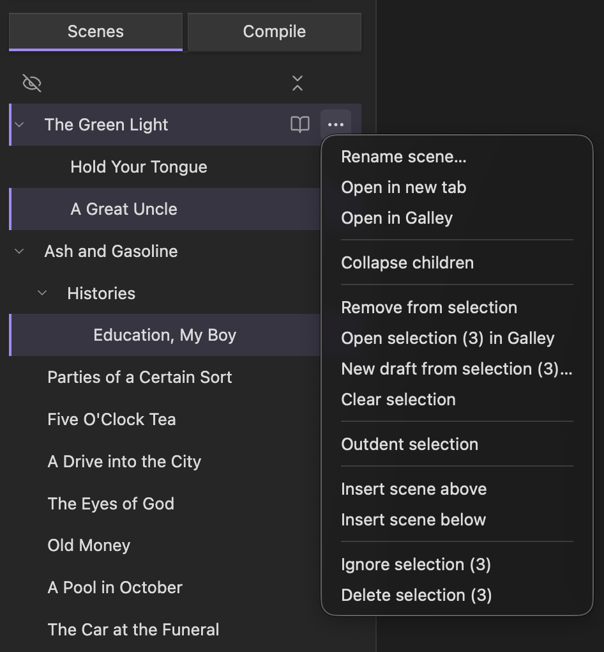Select New draft from selection (3)...
The image size is (604, 652).
click(457, 369)
